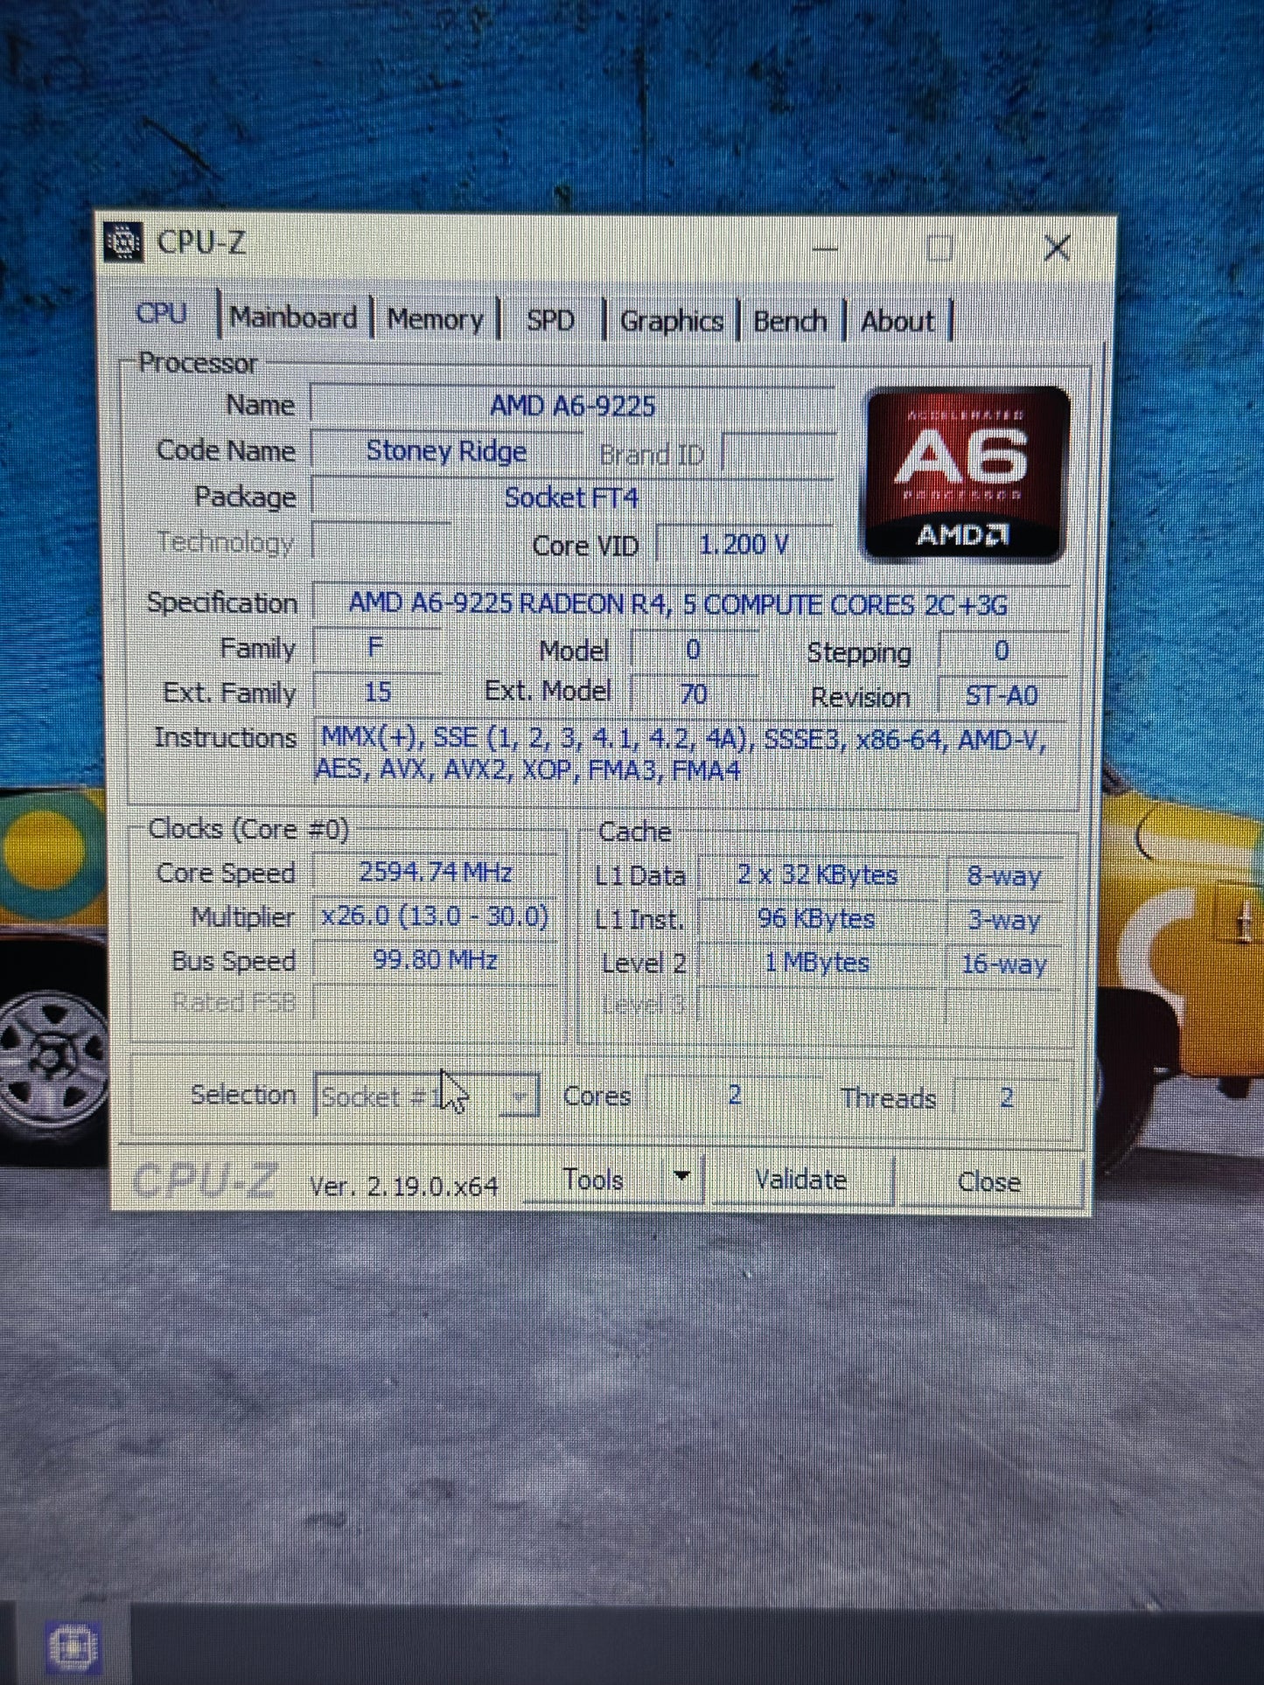Click the Threads count value
Viewport: 1264px width, 1685px height.
click(x=1007, y=1097)
